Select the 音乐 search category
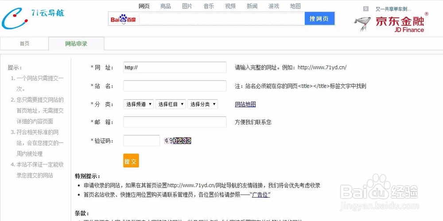 [209, 6]
